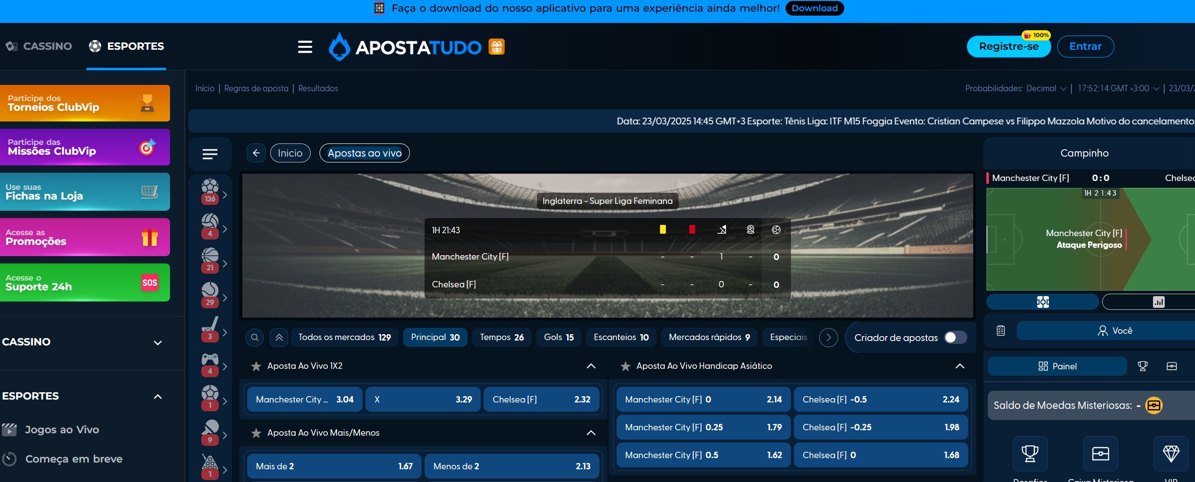Select the Todos os mercados 129 tab

tap(344, 337)
